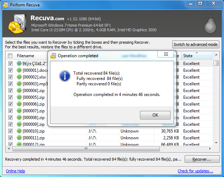The height and width of the screenshot is (177, 224).
Task: Click the horizontal scrollbar thumb
Action: click(x=86, y=149)
